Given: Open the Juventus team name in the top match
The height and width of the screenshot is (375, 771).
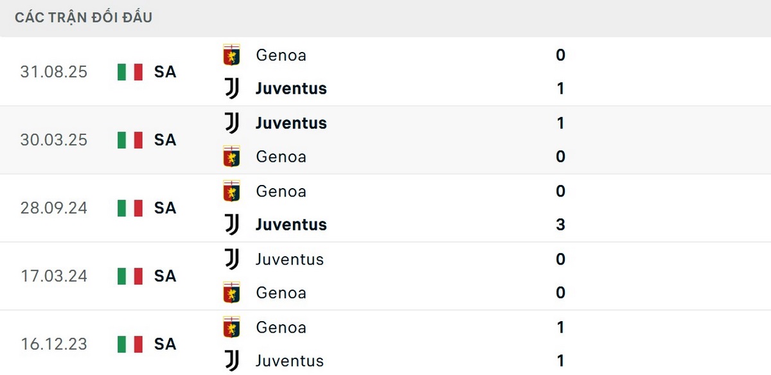Looking at the screenshot, I should click(290, 89).
